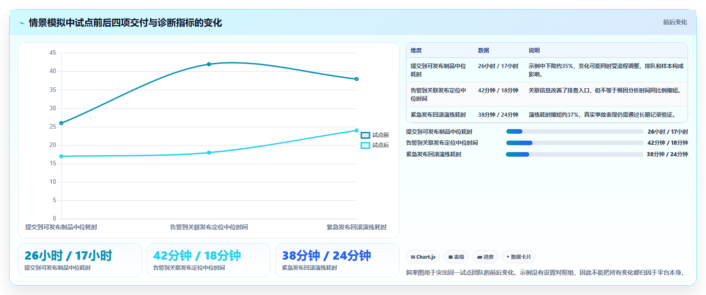Click the 前后变化 label in the header
This screenshot has width=706, height=295.
point(675,22)
